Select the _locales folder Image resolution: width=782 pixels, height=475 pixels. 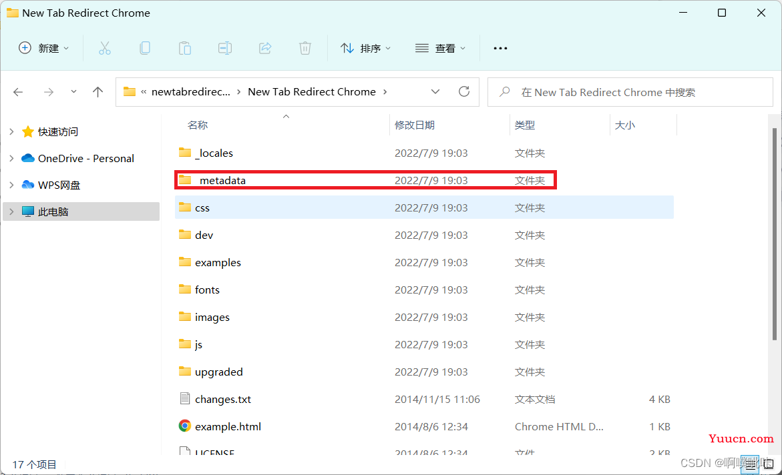pyautogui.click(x=424, y=153)
